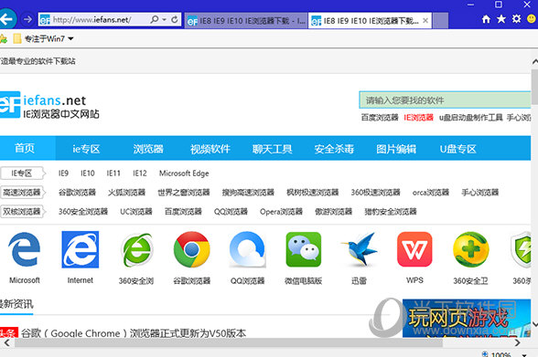Click the smiley feedback icon

tap(531, 19)
